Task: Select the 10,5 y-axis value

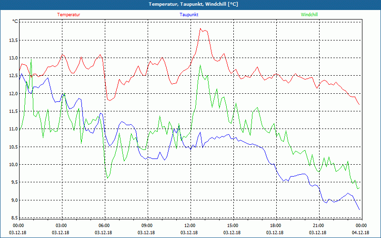Action: pos(14,147)
